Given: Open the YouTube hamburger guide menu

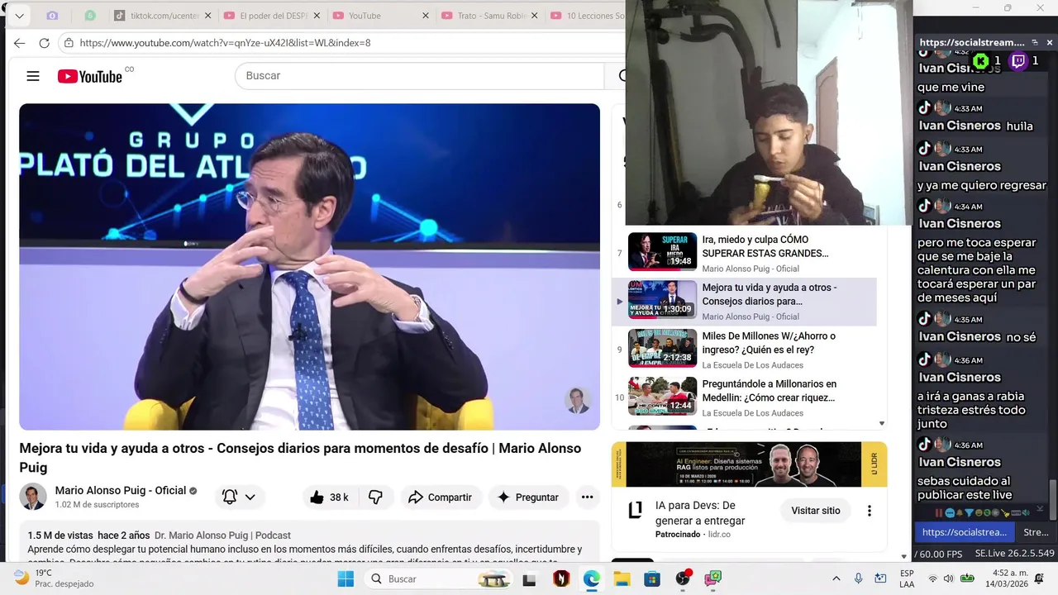Looking at the screenshot, I should [x=33, y=76].
